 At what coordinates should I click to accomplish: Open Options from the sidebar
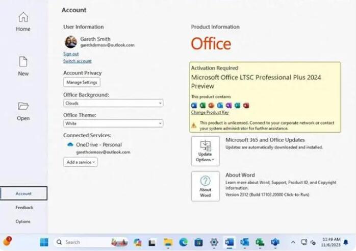tap(23, 221)
